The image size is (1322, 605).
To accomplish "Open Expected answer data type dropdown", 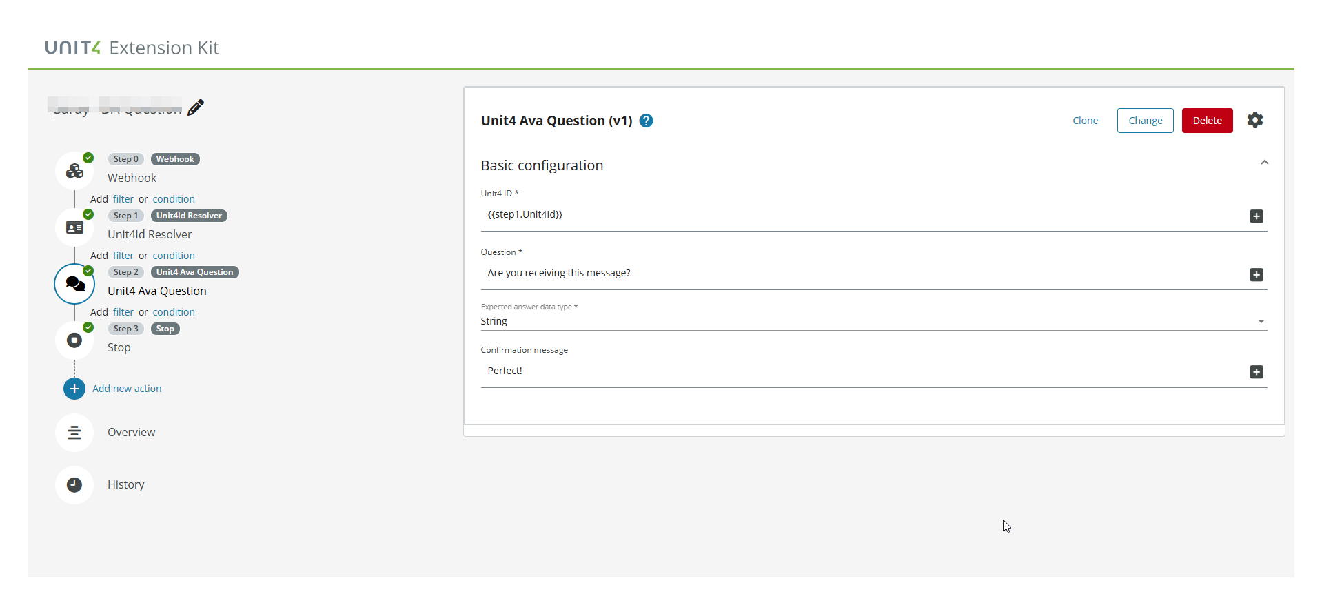I will pyautogui.click(x=873, y=321).
